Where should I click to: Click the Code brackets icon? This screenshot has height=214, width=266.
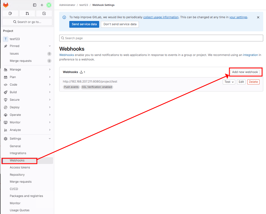[x=6, y=84]
